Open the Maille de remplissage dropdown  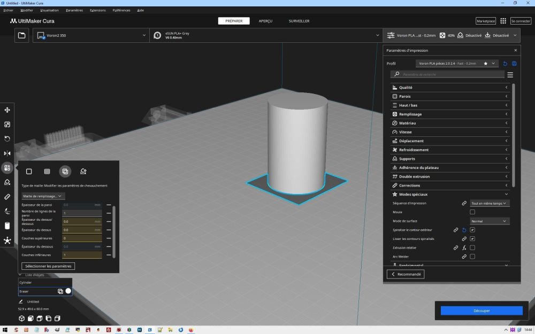43,196
